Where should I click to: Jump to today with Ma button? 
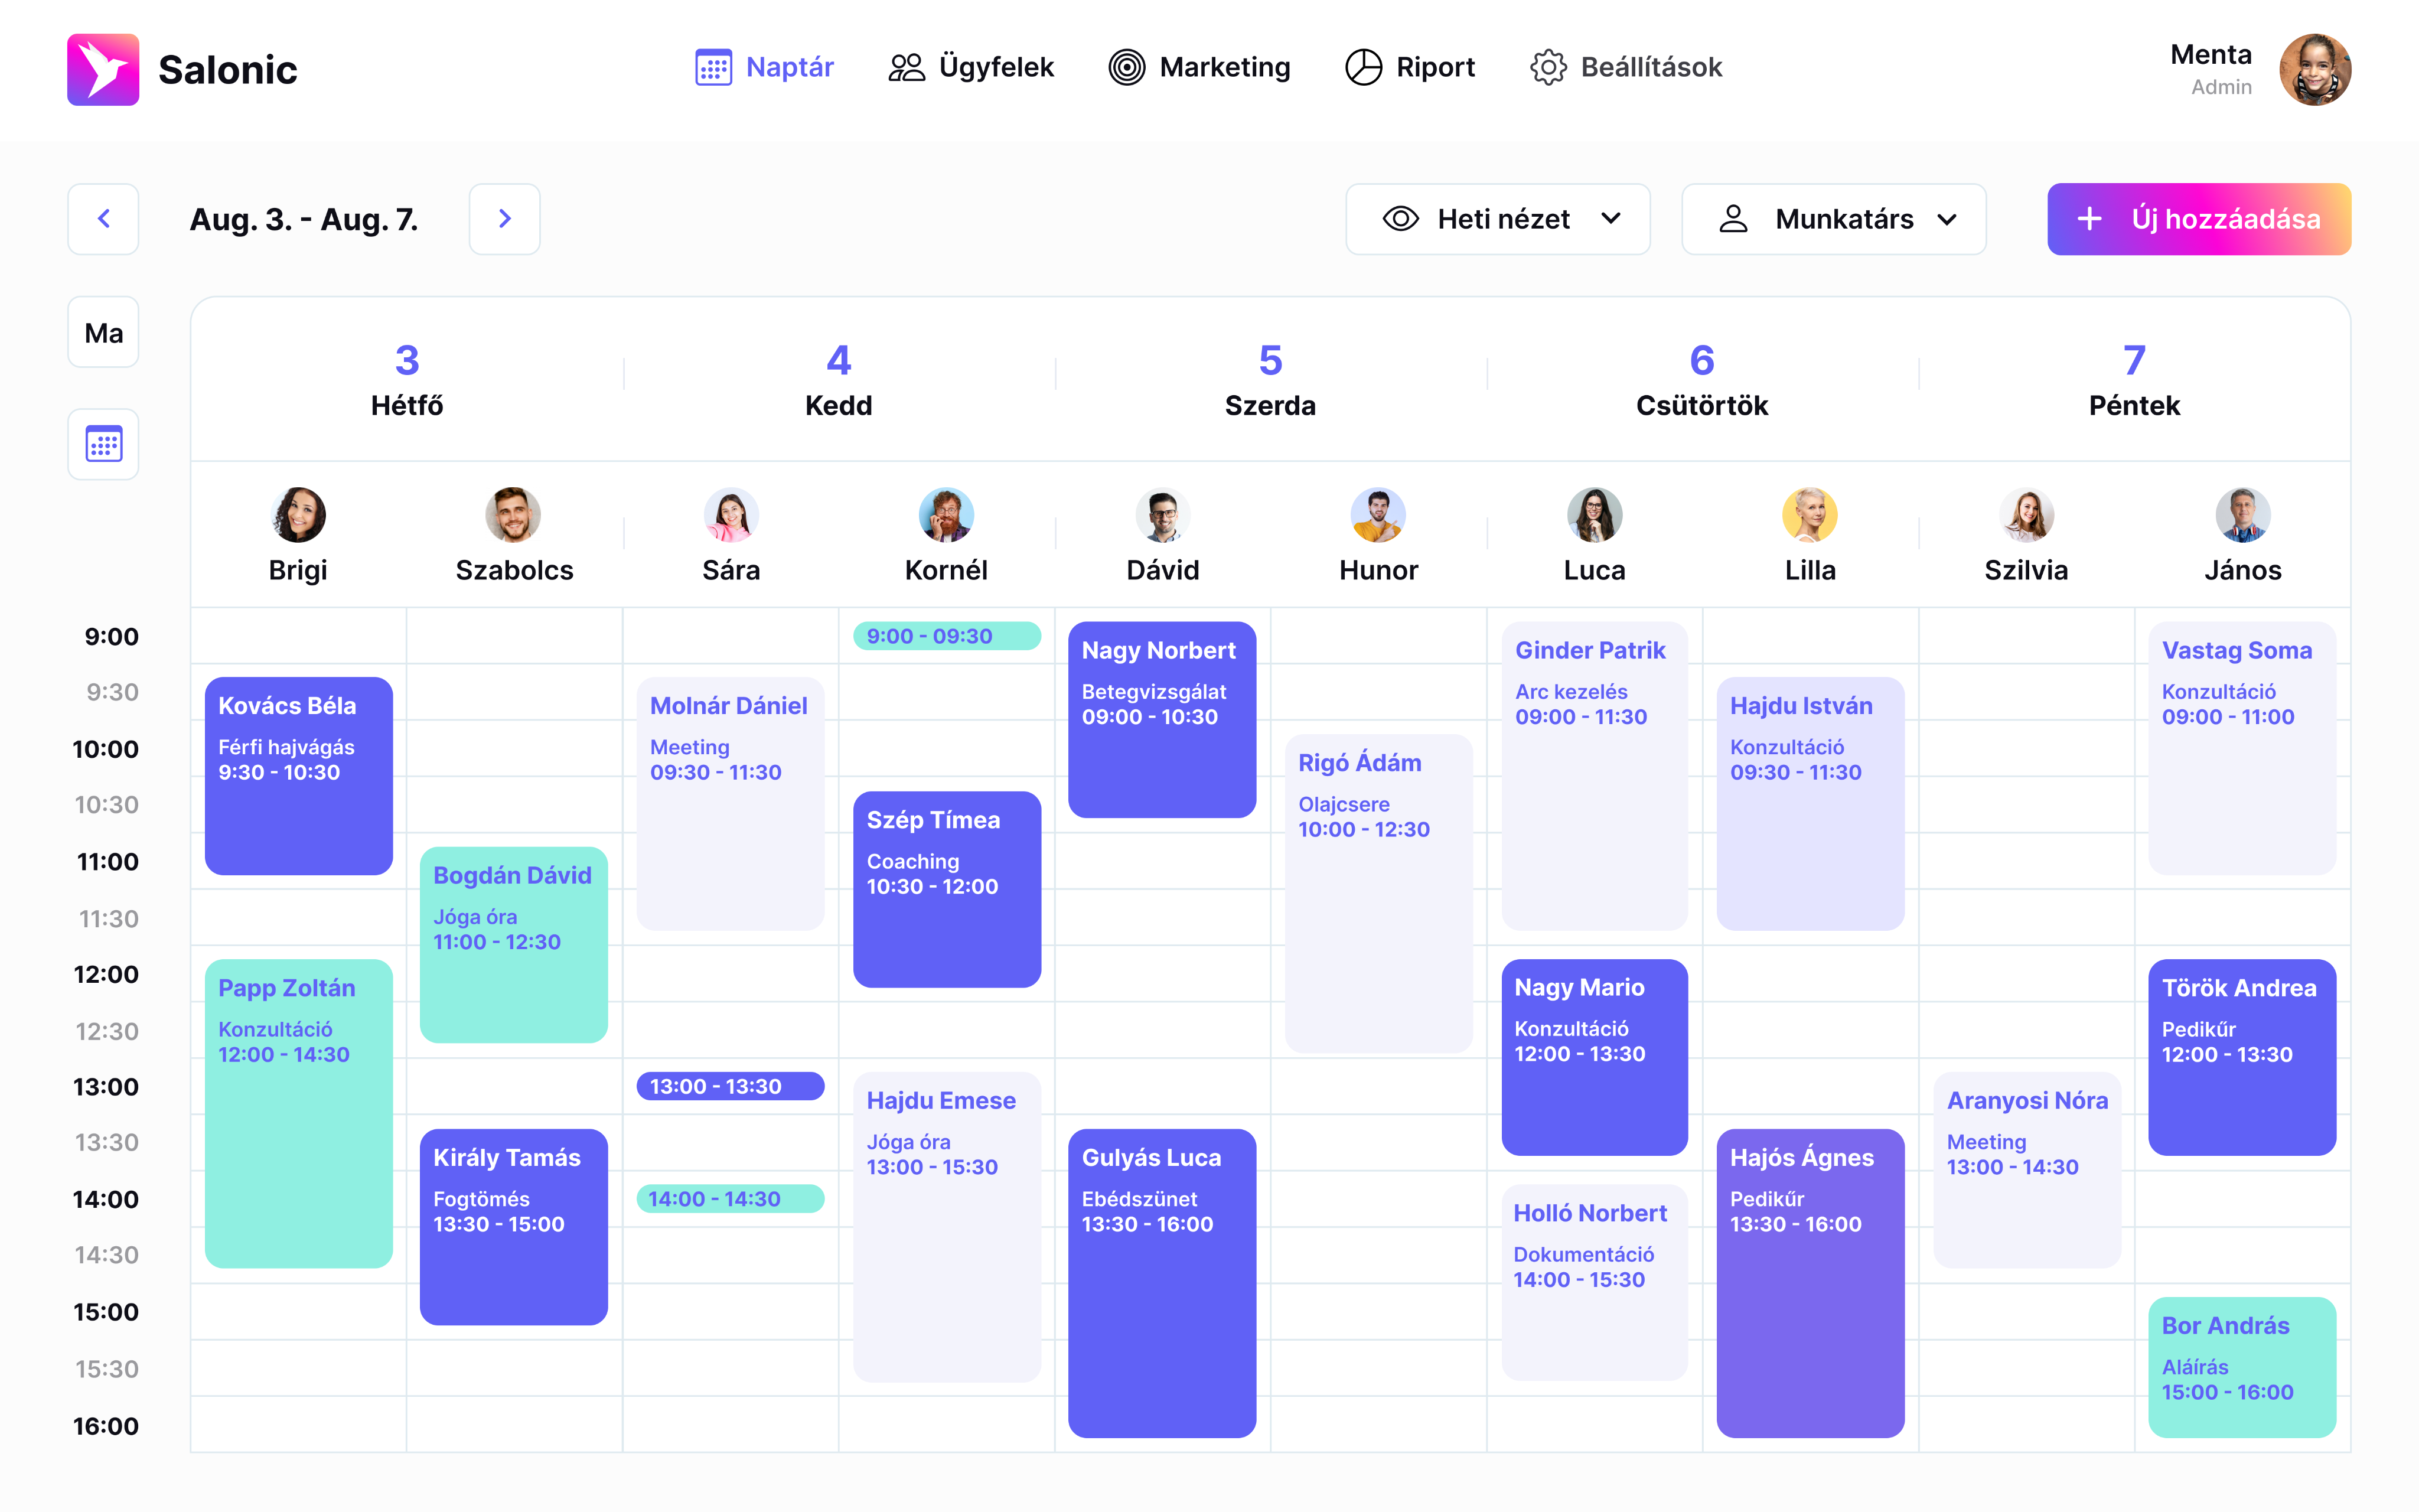point(103,333)
